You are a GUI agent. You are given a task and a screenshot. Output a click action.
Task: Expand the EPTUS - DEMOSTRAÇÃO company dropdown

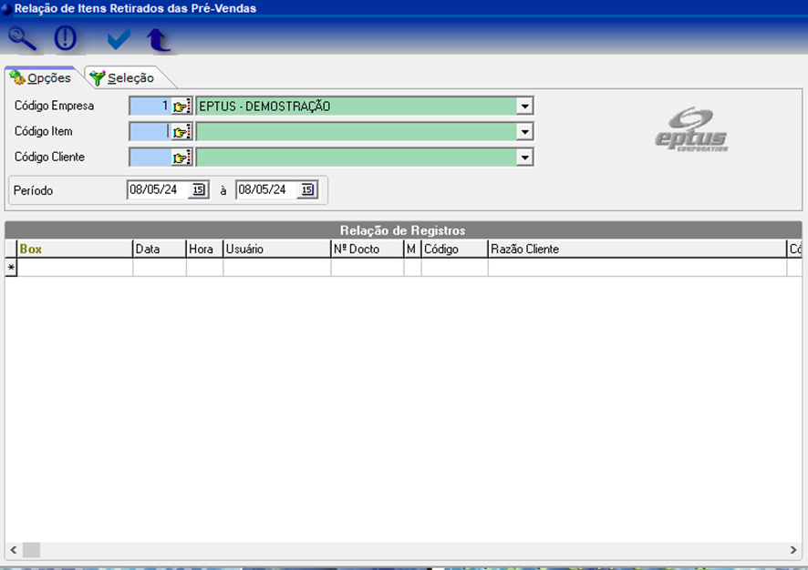click(524, 107)
